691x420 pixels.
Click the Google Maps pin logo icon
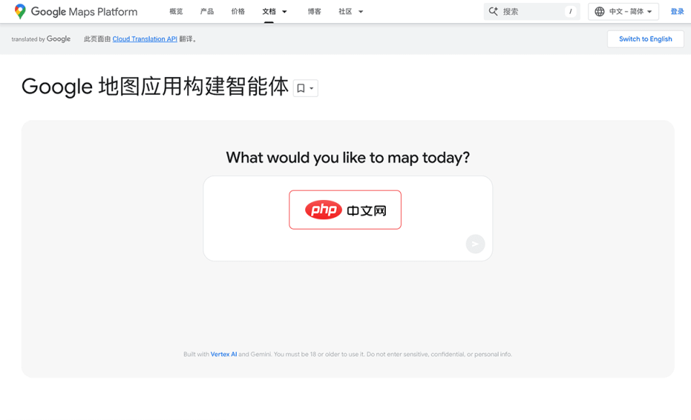[x=20, y=12]
